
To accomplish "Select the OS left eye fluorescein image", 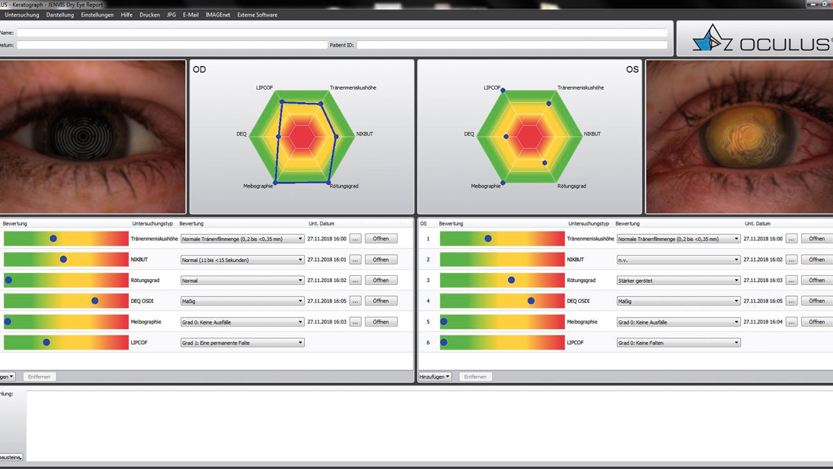I will click(x=739, y=136).
